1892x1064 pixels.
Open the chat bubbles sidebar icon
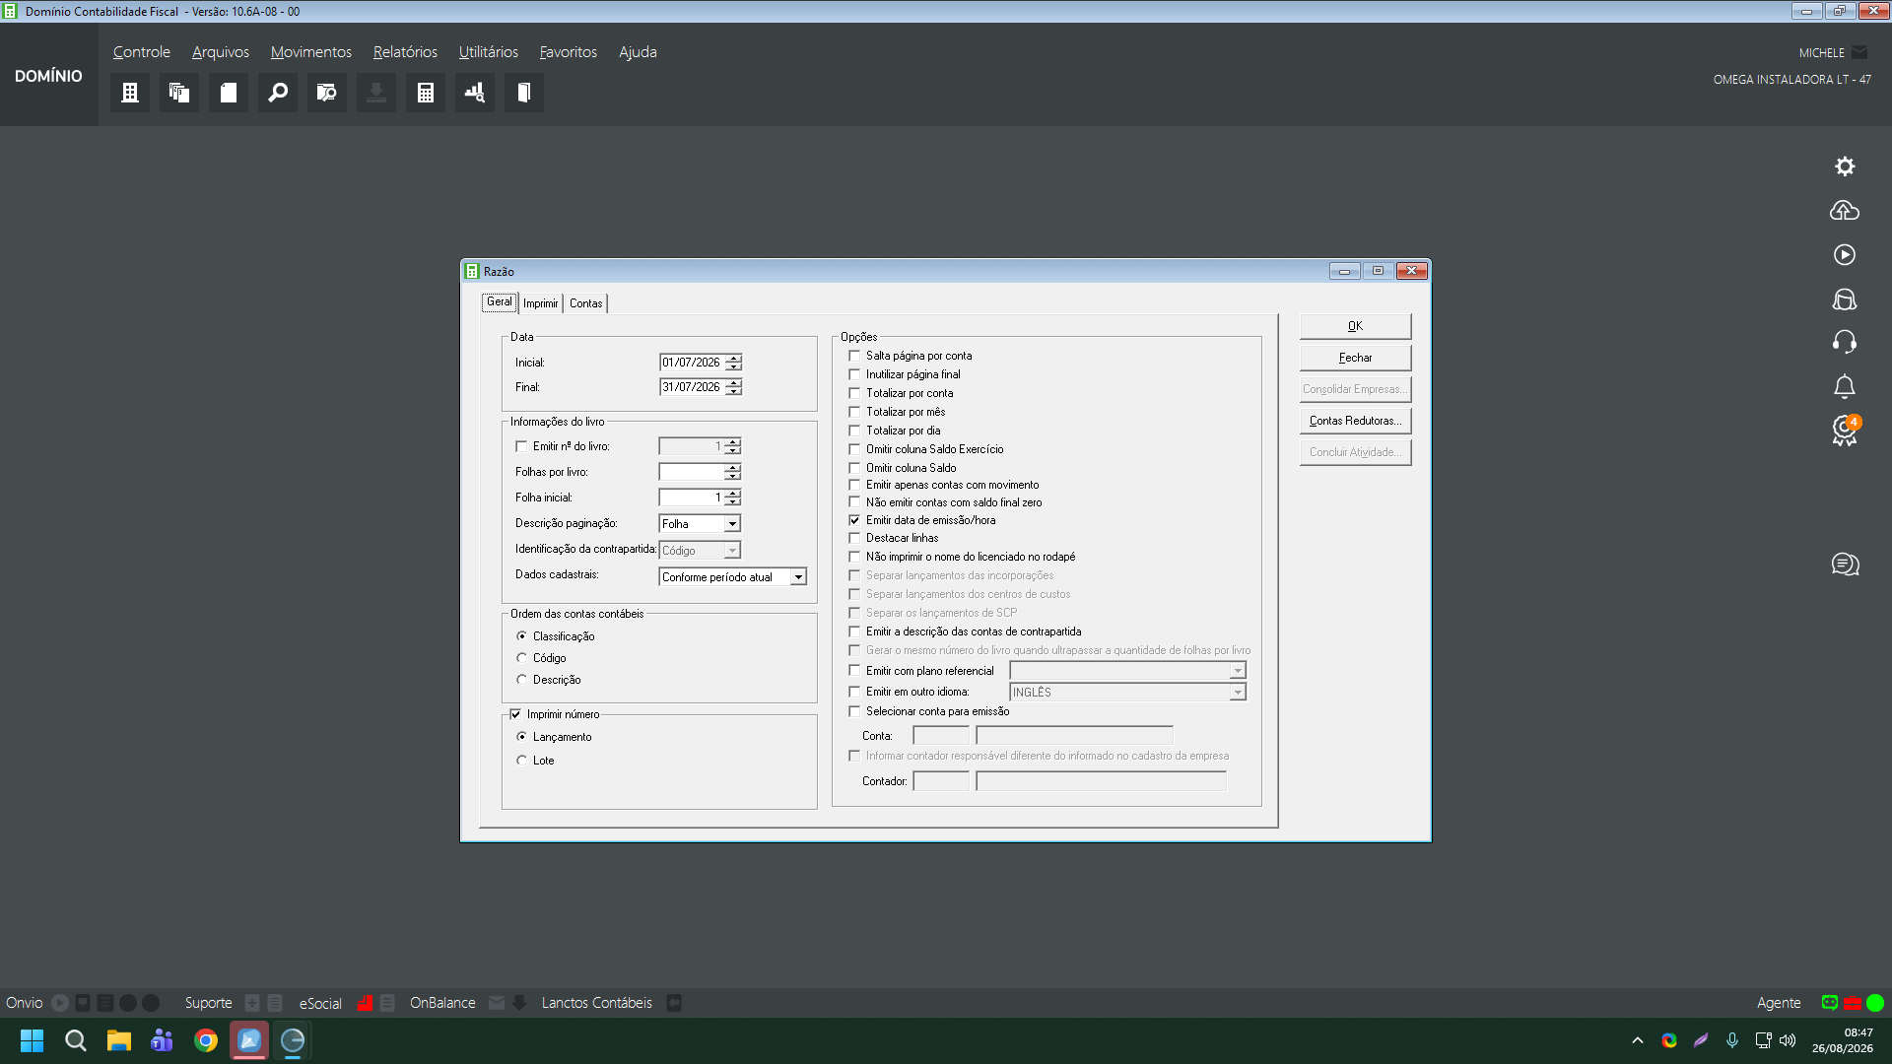tap(1845, 564)
